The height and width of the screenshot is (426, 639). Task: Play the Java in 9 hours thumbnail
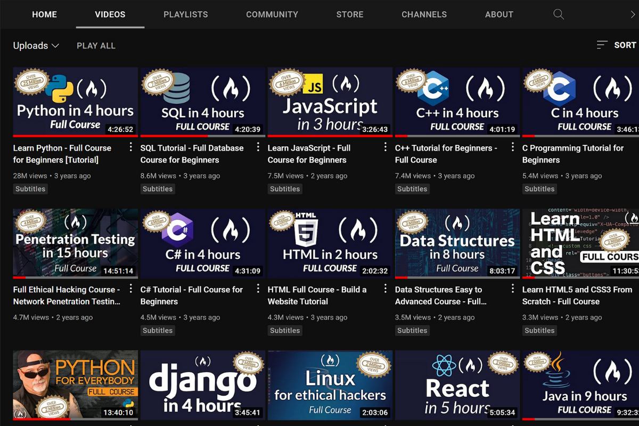(x=580, y=385)
